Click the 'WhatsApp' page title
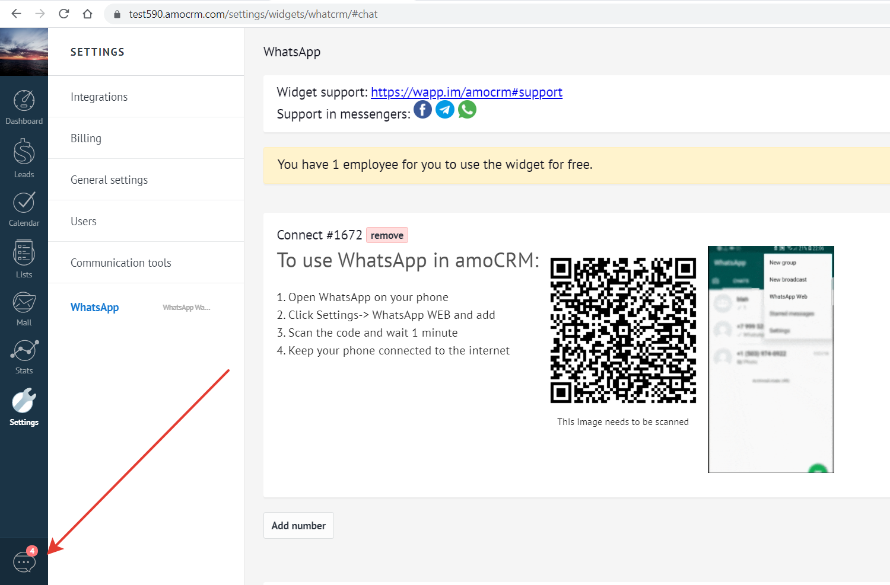The height and width of the screenshot is (585, 890). (292, 52)
